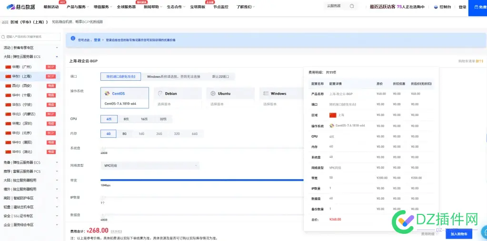Click the 电信 badge on 华中1（十堰） row
The height and width of the screenshot is (241, 487).
(50, 95)
